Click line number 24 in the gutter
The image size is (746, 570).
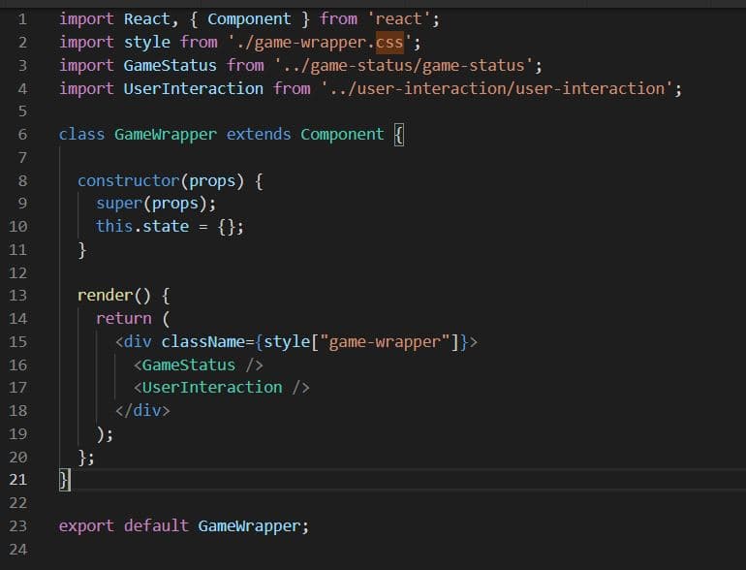tap(18, 549)
